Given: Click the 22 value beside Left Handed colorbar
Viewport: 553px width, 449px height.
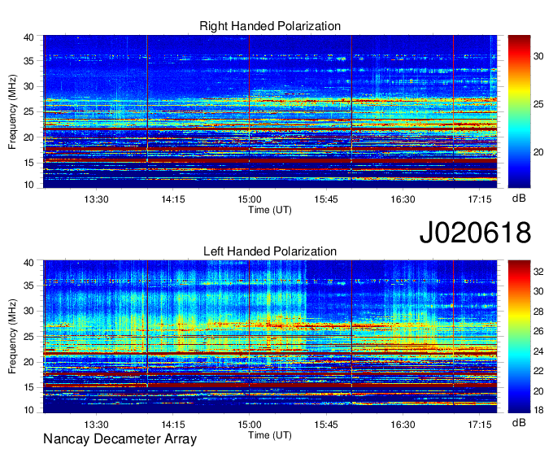Looking at the screenshot, I should 538,371.
